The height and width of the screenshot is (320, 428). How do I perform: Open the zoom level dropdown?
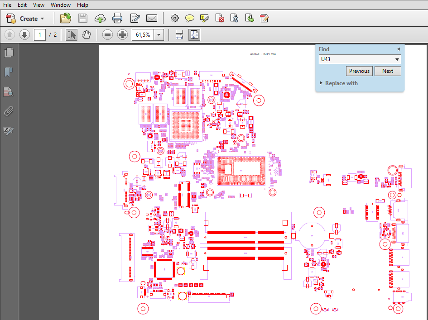(159, 35)
